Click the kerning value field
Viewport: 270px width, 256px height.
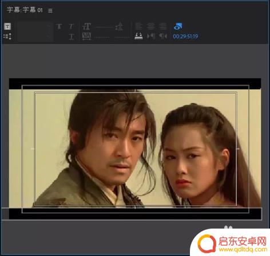(102, 37)
